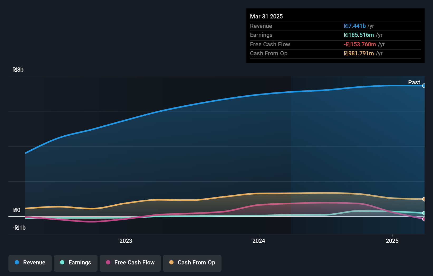Click the orange Cash From Op dot
The height and width of the screenshot is (276, 433).
171,262
